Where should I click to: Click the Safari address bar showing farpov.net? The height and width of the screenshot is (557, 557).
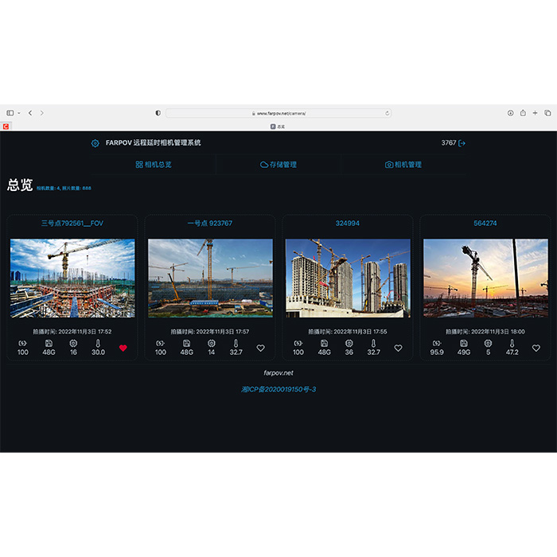(278, 113)
